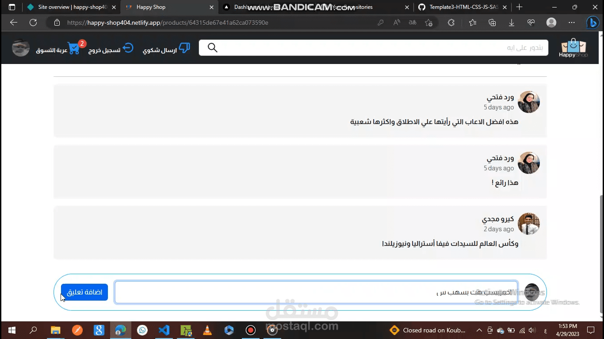
Task: Switch to the Happy Shop tab
Action: [x=169, y=7]
